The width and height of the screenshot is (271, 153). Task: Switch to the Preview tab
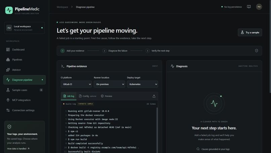[107, 96]
